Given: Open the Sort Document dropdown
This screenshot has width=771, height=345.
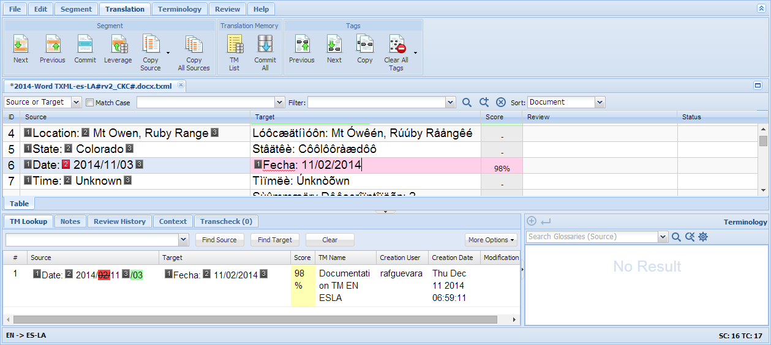Looking at the screenshot, I should pos(600,102).
